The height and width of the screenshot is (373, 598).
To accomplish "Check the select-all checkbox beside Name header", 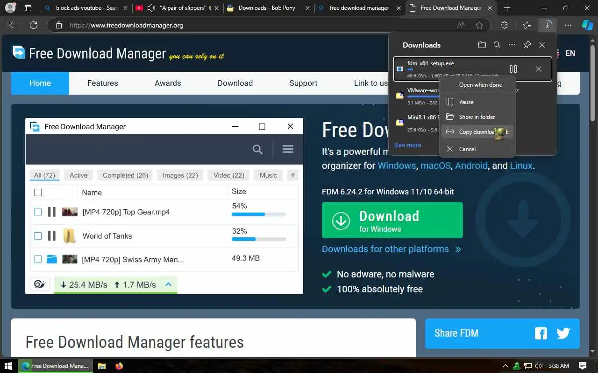I will pos(38,193).
